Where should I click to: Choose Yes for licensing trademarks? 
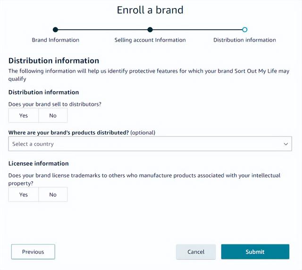point(24,194)
